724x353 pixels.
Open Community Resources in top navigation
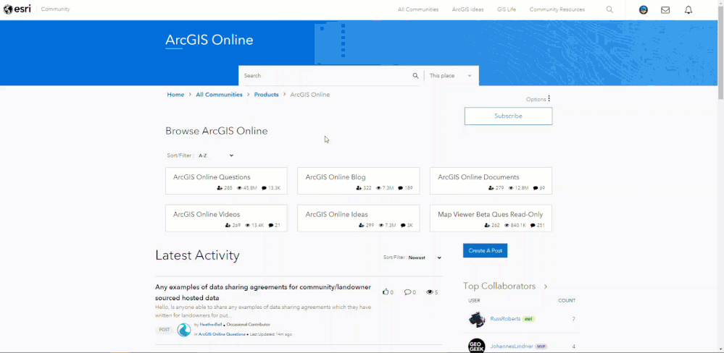(x=557, y=9)
